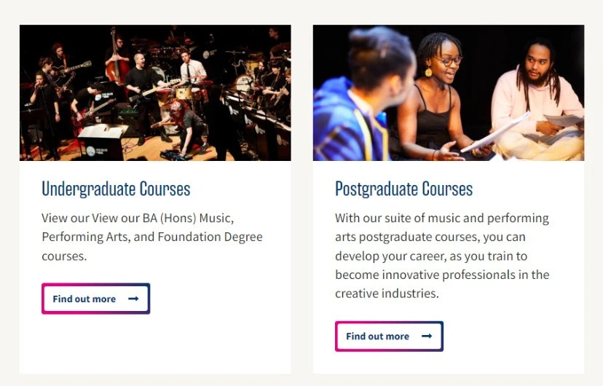The height and width of the screenshot is (386, 603).
Task: Click the Undergraduate Courses description paragraph
Action: 152,237
